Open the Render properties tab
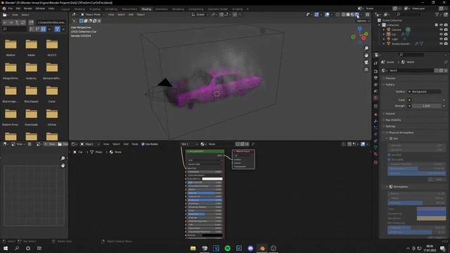Viewport: 450px width, 253px height. (375, 71)
